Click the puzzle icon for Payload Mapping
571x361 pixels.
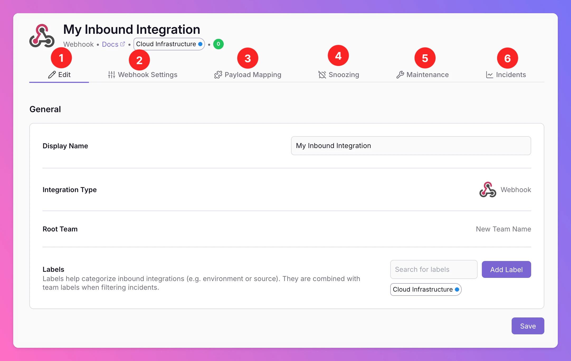coord(218,75)
